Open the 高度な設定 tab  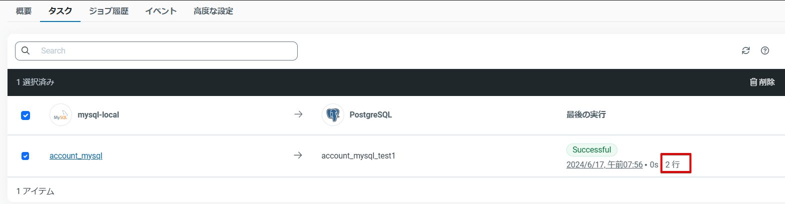213,11
